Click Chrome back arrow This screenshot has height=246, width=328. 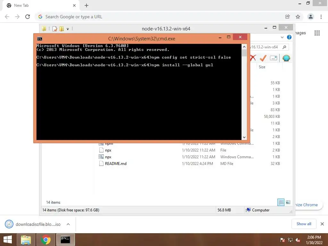click(x=7, y=17)
